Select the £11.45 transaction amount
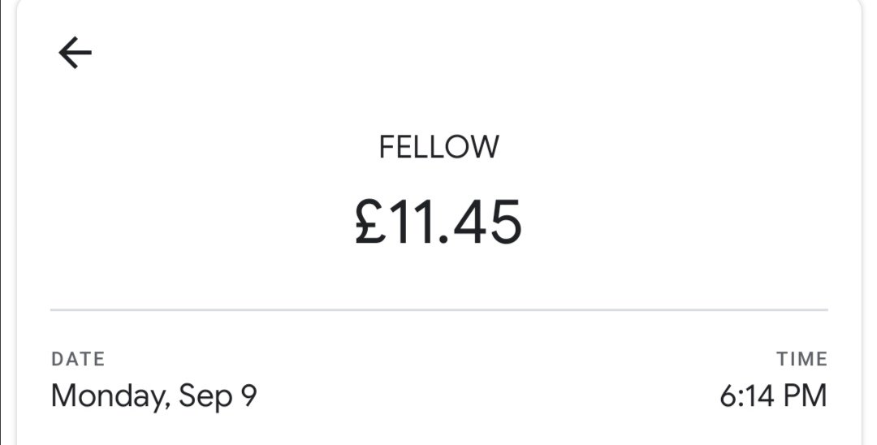Image resolution: width=877 pixels, height=445 pixels. click(438, 222)
